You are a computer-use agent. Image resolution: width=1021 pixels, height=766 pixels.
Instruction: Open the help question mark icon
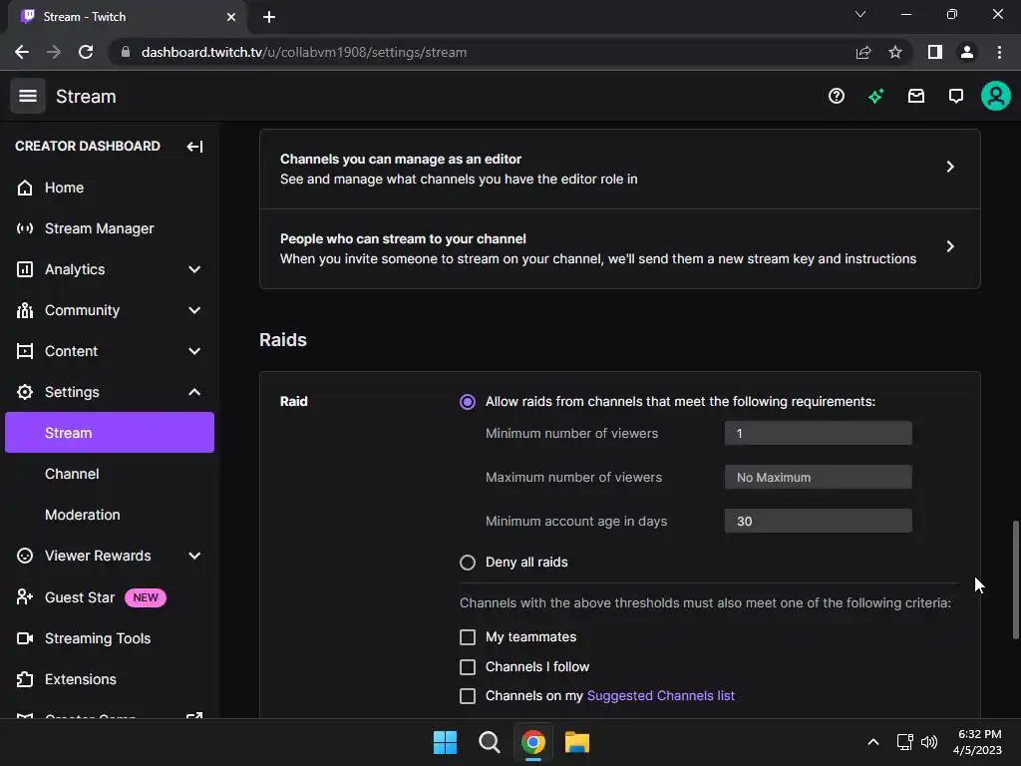coord(837,97)
